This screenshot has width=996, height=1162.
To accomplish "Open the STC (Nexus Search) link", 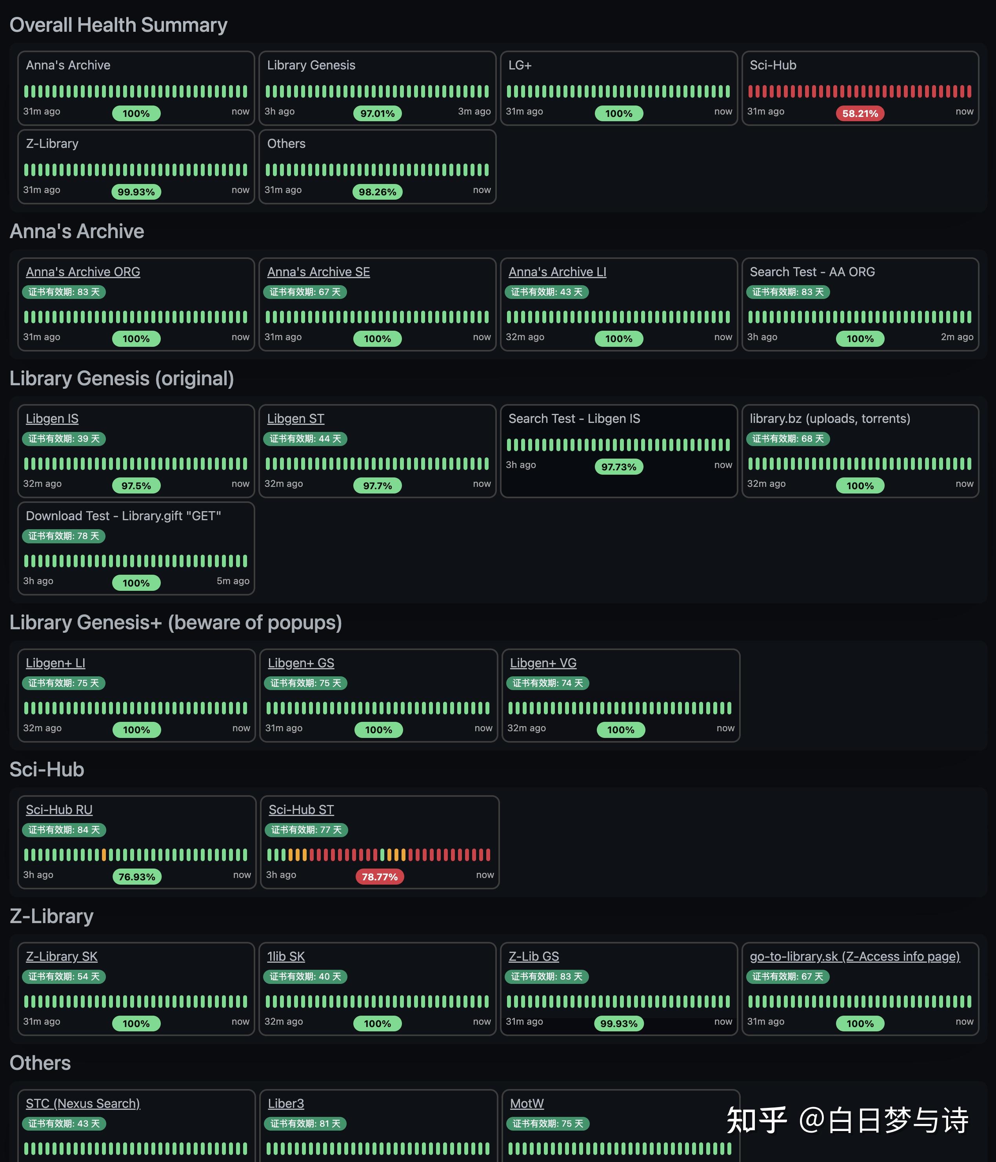I will tap(83, 1104).
